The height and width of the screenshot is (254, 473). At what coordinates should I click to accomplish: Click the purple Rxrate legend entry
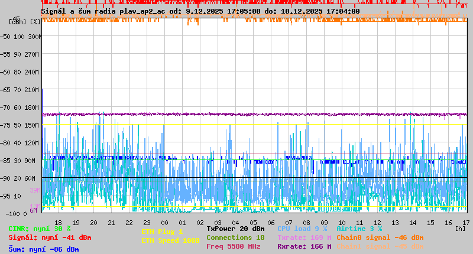304,246
